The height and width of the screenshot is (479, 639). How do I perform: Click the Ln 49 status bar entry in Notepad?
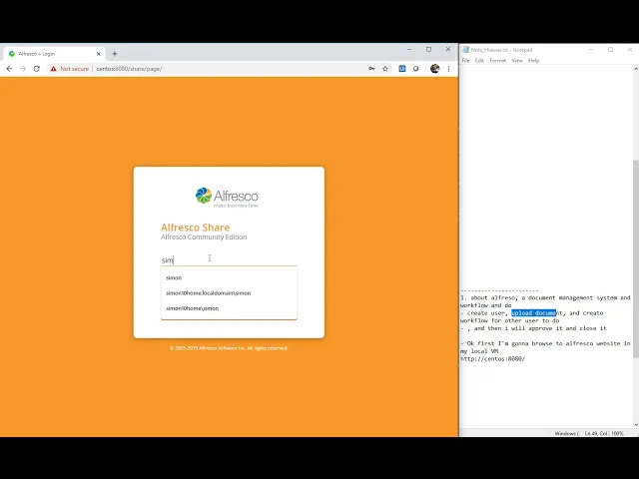tap(604, 433)
